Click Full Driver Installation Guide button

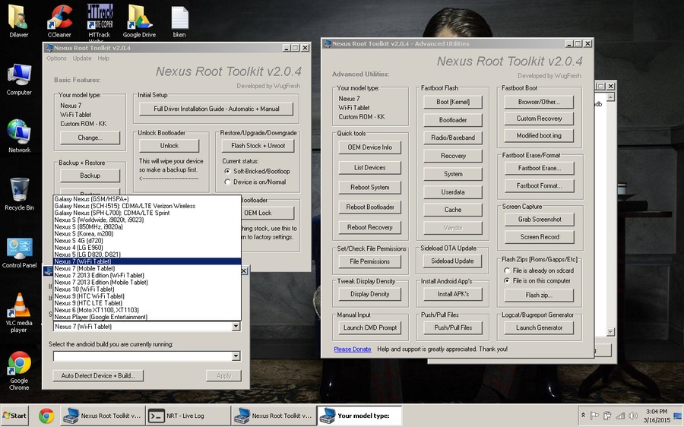pyautogui.click(x=217, y=109)
